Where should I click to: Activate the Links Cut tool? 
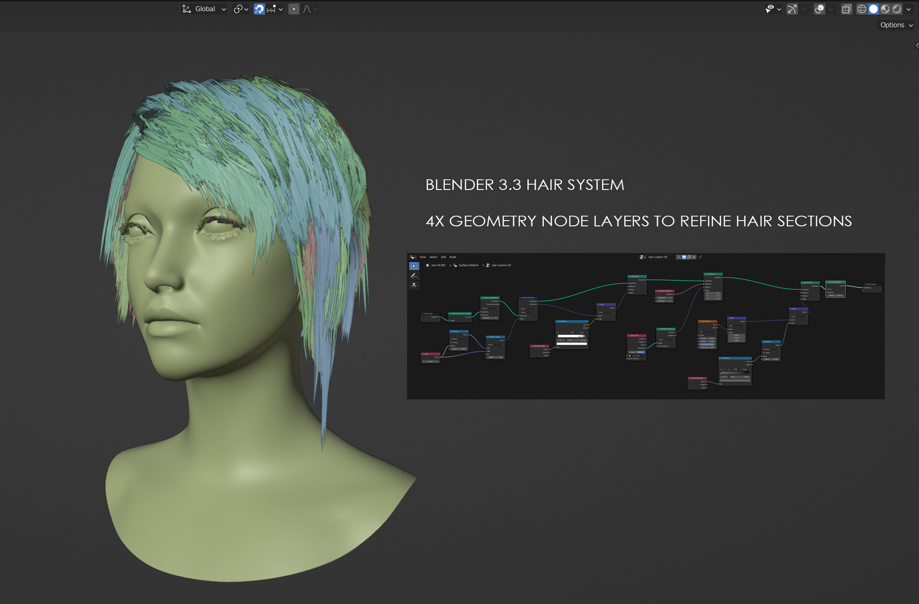[x=414, y=285]
